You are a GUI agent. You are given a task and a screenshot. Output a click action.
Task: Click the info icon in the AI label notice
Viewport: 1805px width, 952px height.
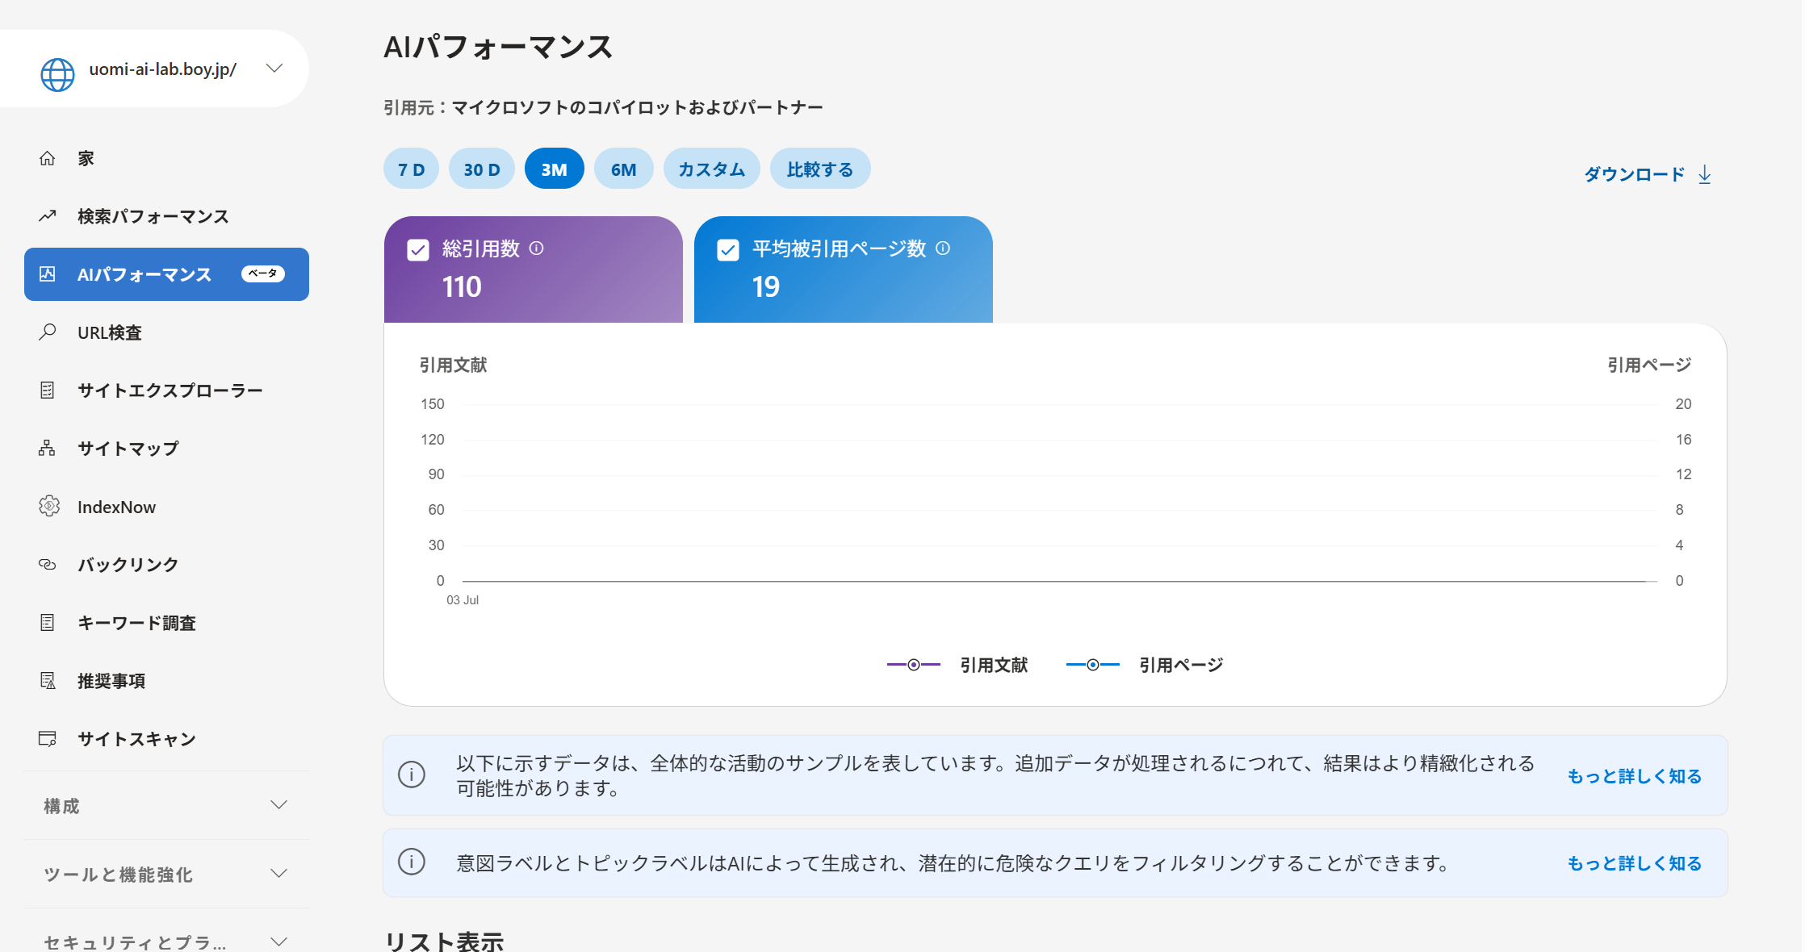[412, 862]
